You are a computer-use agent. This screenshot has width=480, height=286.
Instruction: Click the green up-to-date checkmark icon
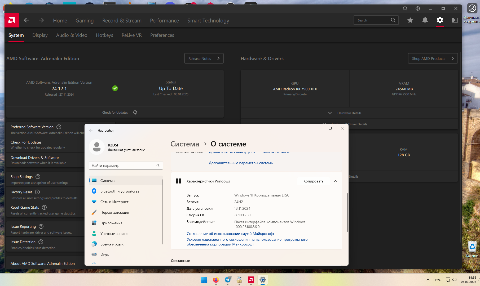(115, 88)
